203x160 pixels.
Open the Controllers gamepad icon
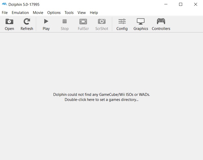point(161,22)
